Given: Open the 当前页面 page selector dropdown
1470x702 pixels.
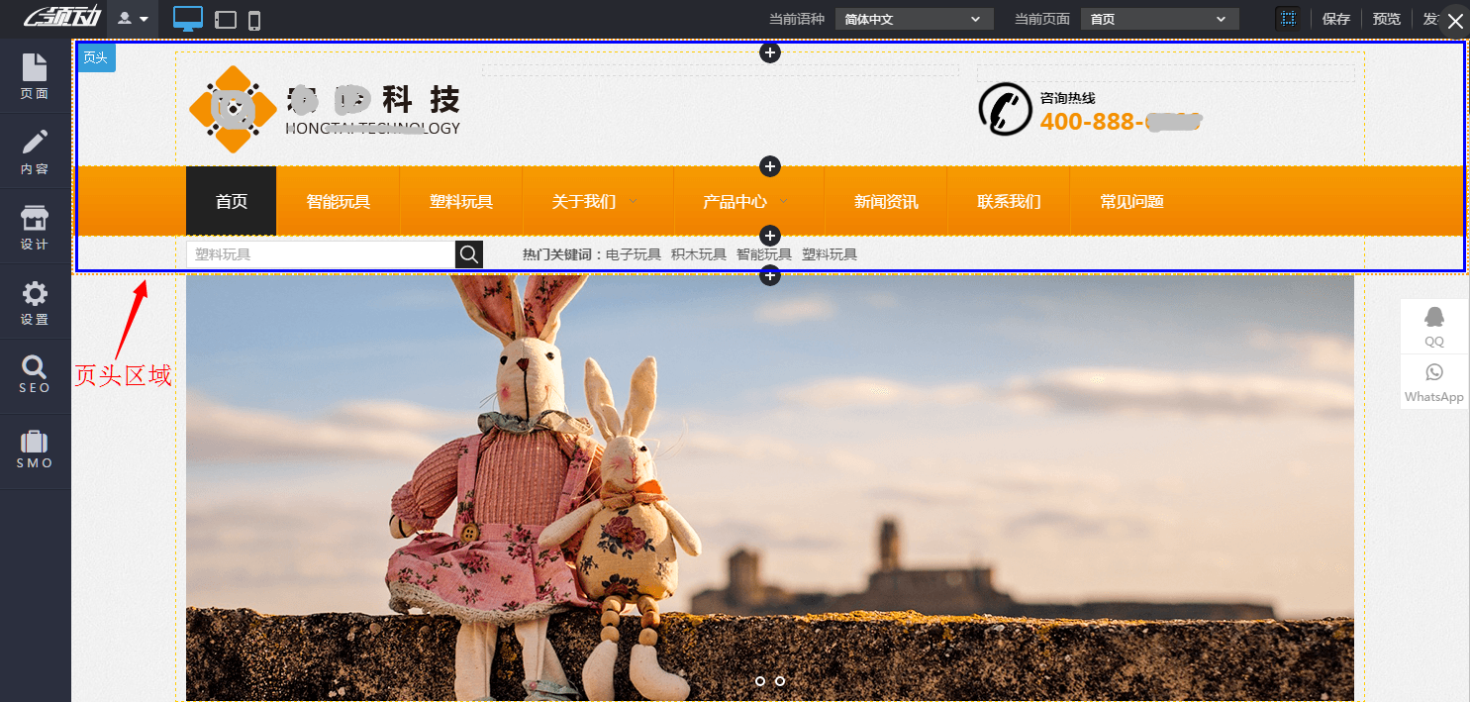Looking at the screenshot, I should 1158,18.
